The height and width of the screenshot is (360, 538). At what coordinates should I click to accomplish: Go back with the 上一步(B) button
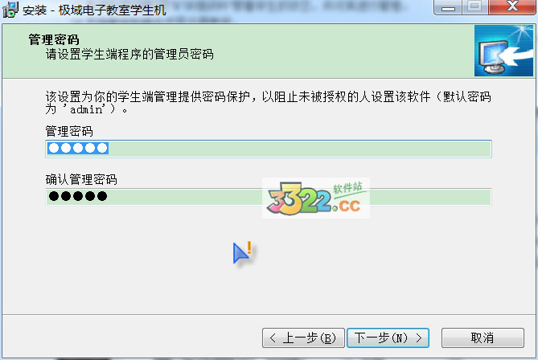303,338
